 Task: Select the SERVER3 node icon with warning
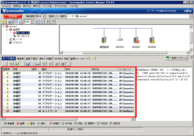pyautogui.click(x=152, y=40)
